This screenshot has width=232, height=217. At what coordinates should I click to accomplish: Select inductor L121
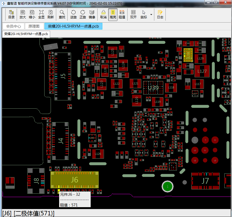135,83
